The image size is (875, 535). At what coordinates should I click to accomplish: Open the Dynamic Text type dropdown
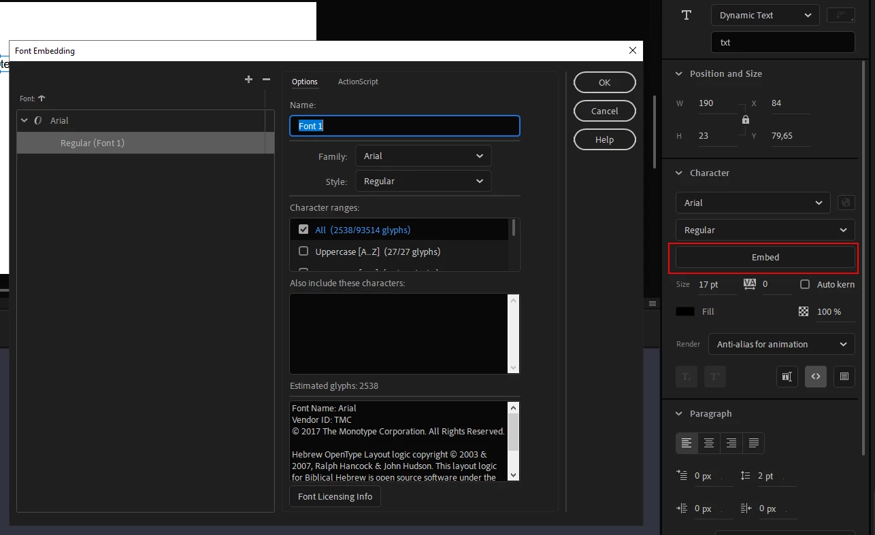click(765, 15)
